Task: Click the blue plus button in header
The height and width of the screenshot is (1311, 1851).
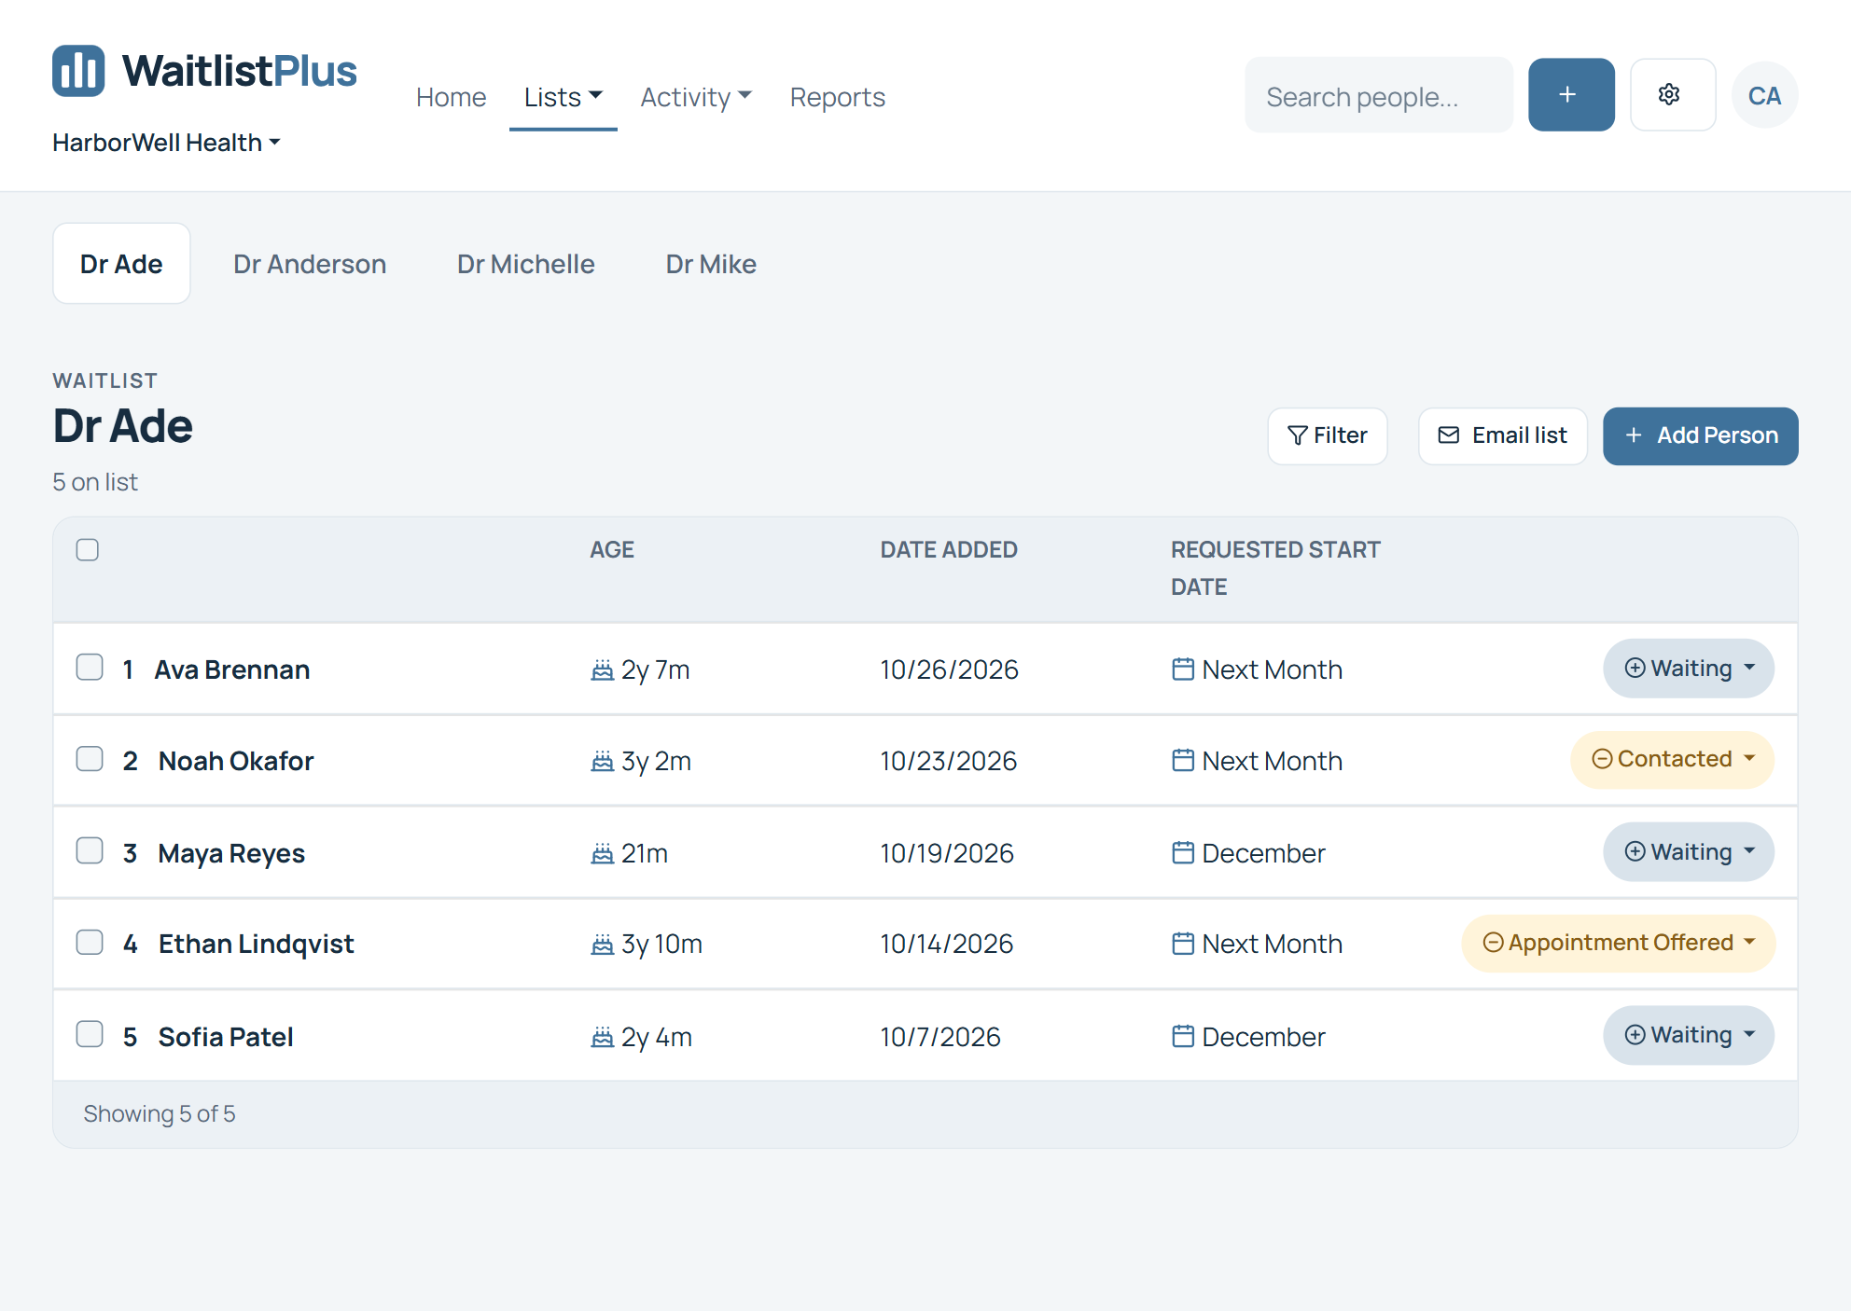Action: [1571, 95]
